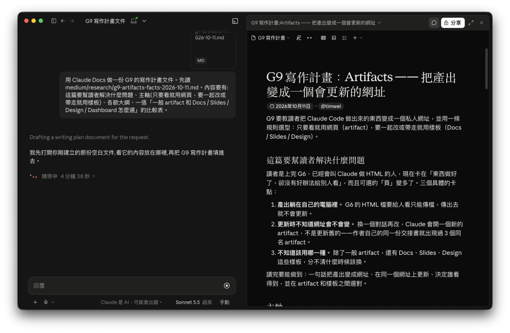The width and height of the screenshot is (510, 333).
Task: Click the plus attach icon below reply box
Action: (35, 302)
